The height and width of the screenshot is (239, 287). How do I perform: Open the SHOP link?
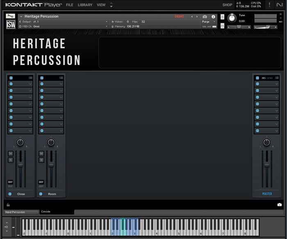pyautogui.click(x=227, y=5)
